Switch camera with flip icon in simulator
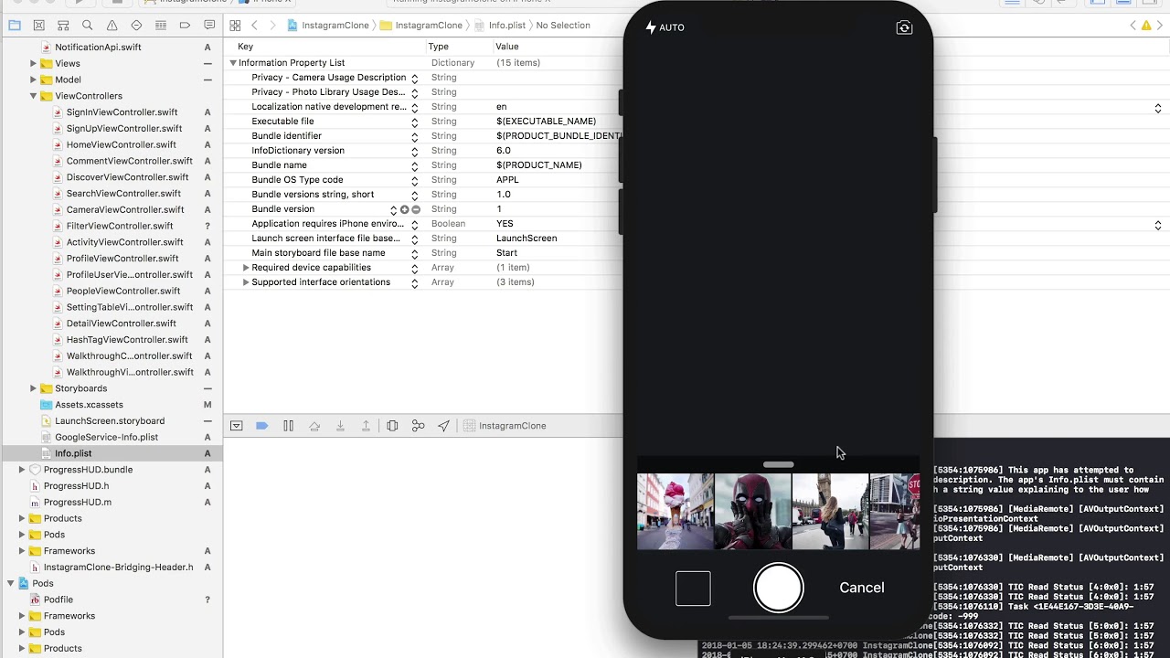 click(x=904, y=27)
